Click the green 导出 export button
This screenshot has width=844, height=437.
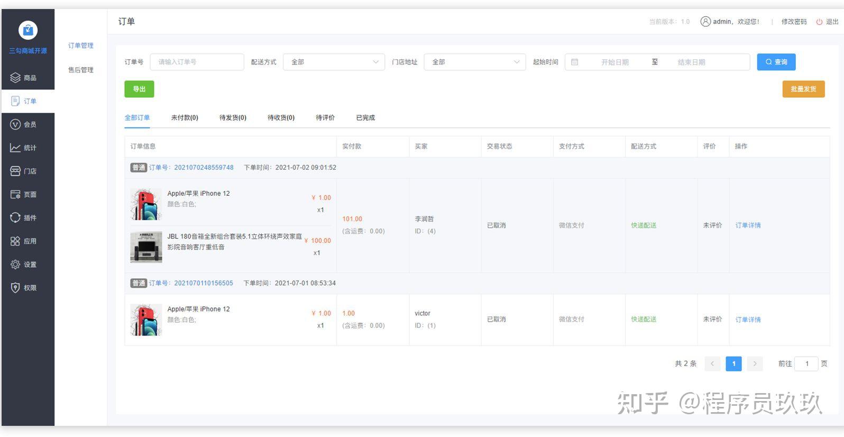(139, 89)
